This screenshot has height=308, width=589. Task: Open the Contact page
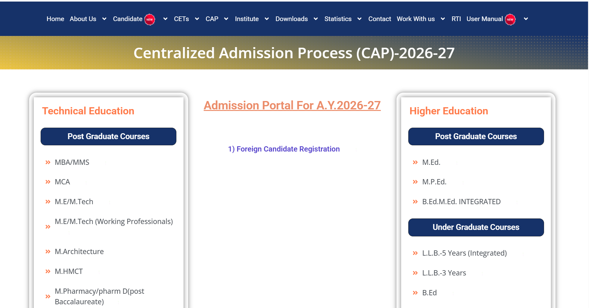(380, 19)
